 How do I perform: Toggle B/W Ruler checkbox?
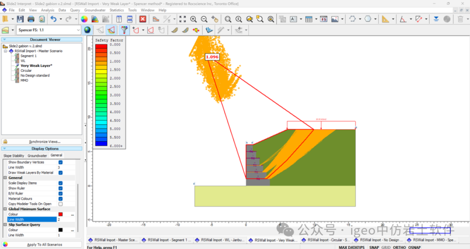[60, 194]
